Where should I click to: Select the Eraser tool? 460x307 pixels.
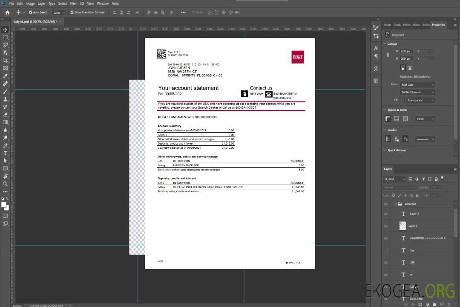(5, 115)
